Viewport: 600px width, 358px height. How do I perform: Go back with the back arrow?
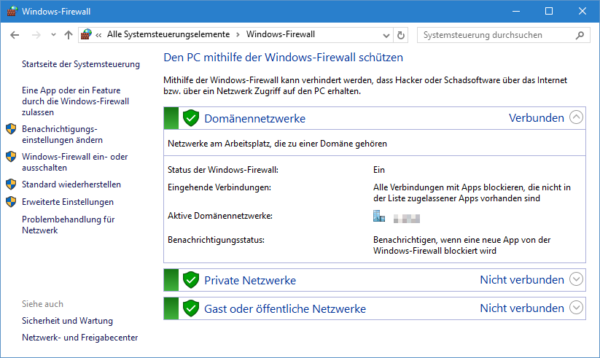pos(15,35)
